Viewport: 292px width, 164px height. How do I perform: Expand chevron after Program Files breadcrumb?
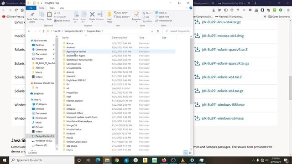102,31
